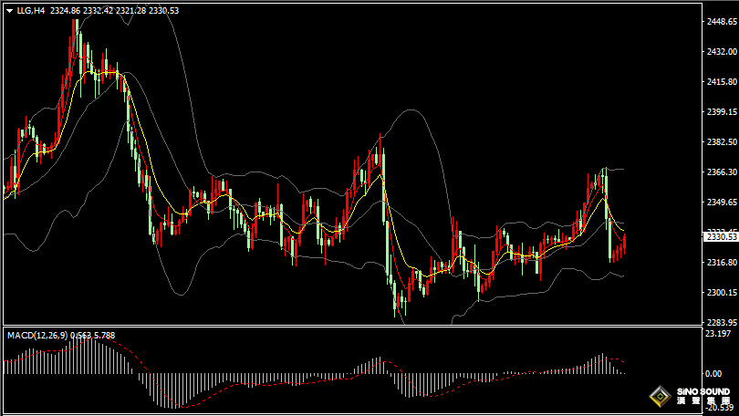Click the 2415.80 price scale mark
This screenshot has width=739, height=416.
(720, 82)
